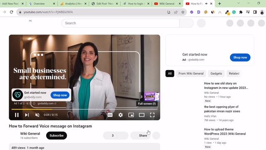Activate miniplayer mode icon
The height and width of the screenshot is (150, 266).
click(x=131, y=115)
